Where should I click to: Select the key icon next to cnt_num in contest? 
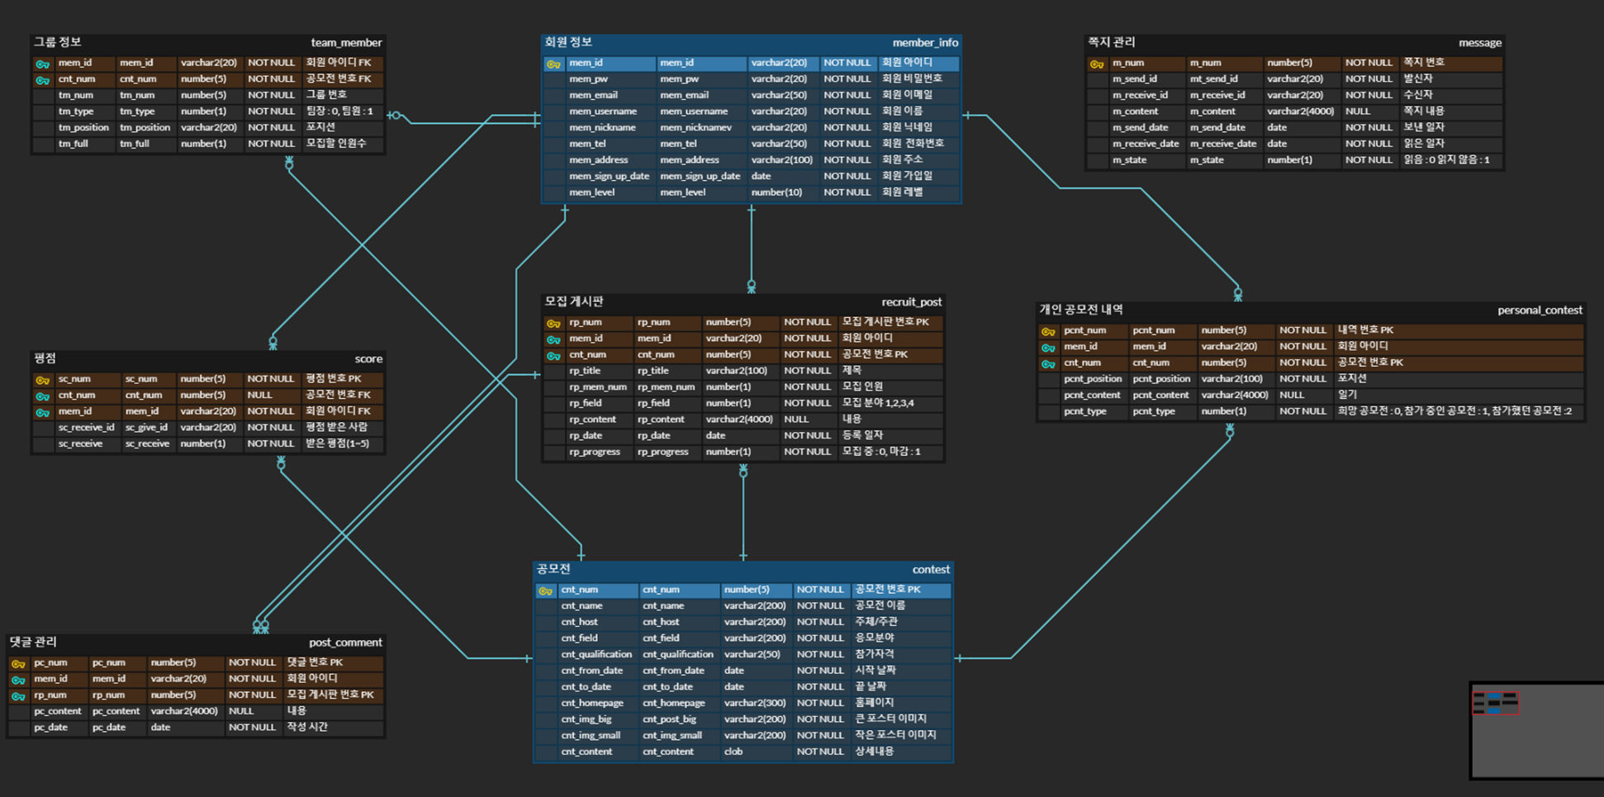(x=545, y=590)
